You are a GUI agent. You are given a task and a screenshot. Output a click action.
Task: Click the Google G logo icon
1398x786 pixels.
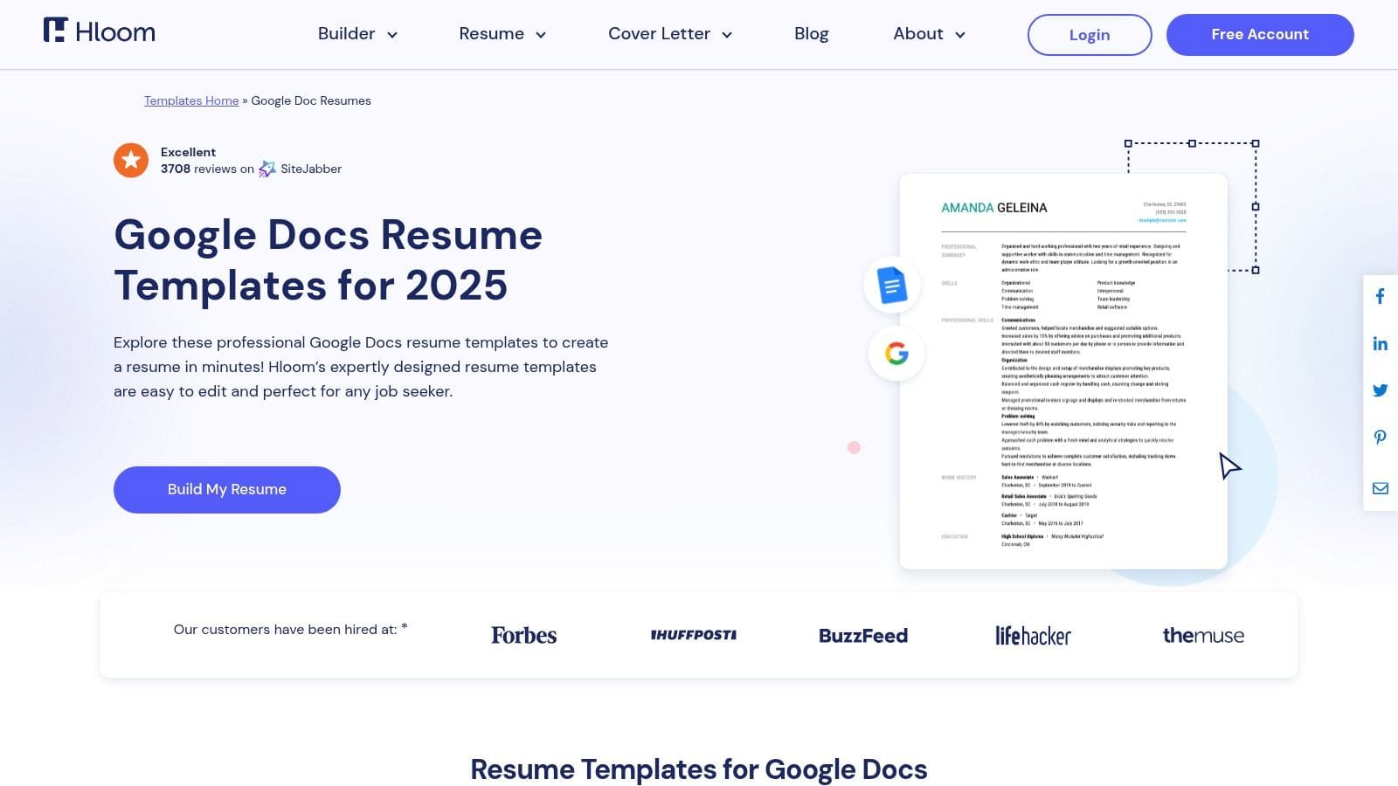(x=896, y=354)
